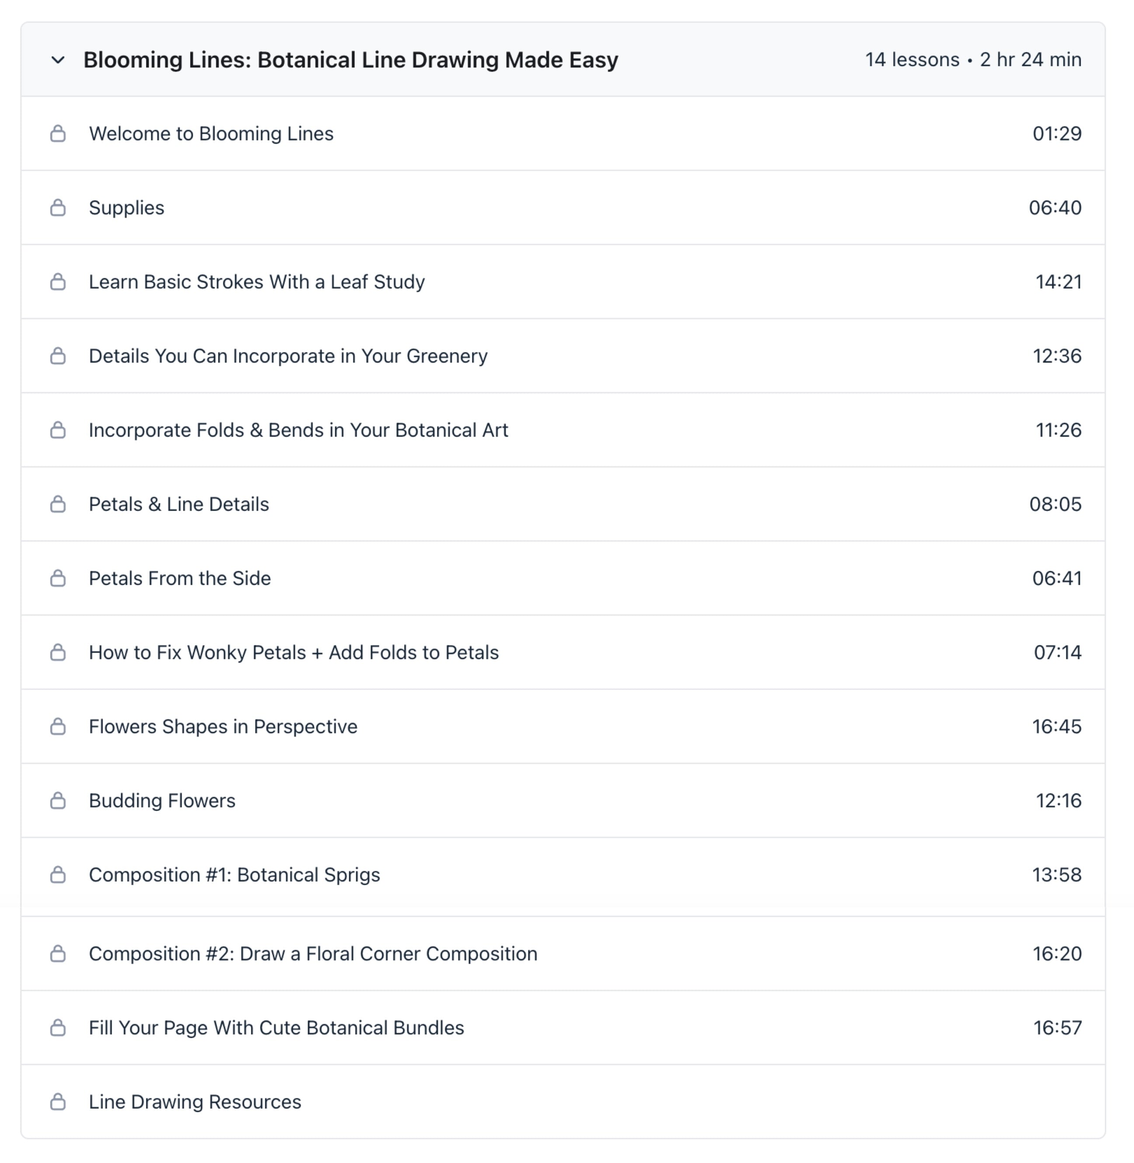This screenshot has width=1134, height=1163.
Task: Click the Blooming Lines course title heading
Action: pos(351,60)
